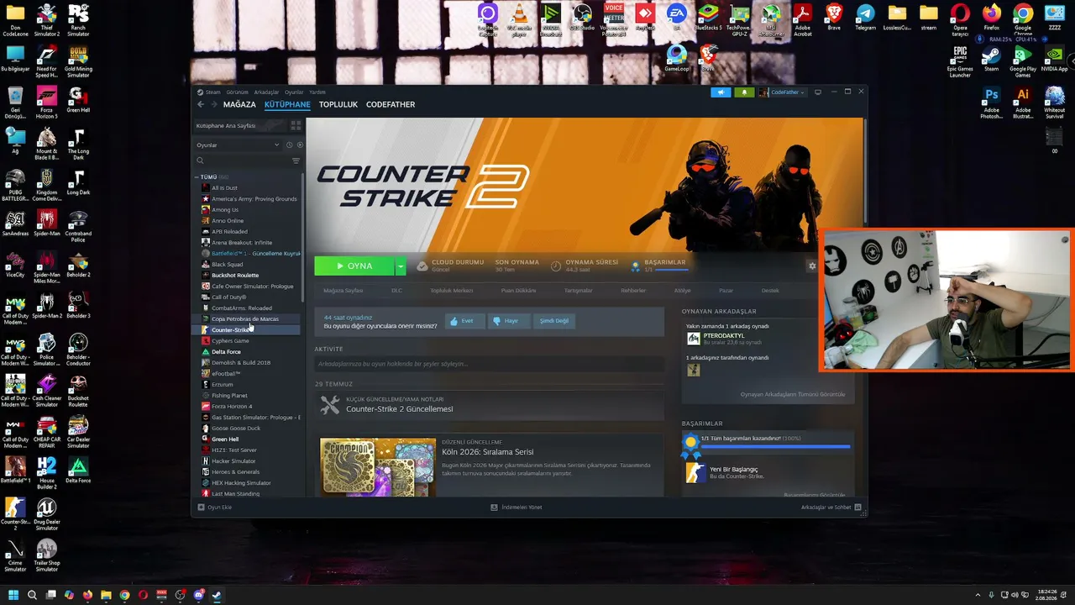Switch to the TOPLULUK tab

338,104
